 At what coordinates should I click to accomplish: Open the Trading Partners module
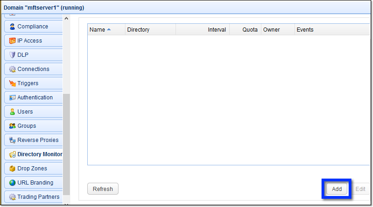(34, 197)
